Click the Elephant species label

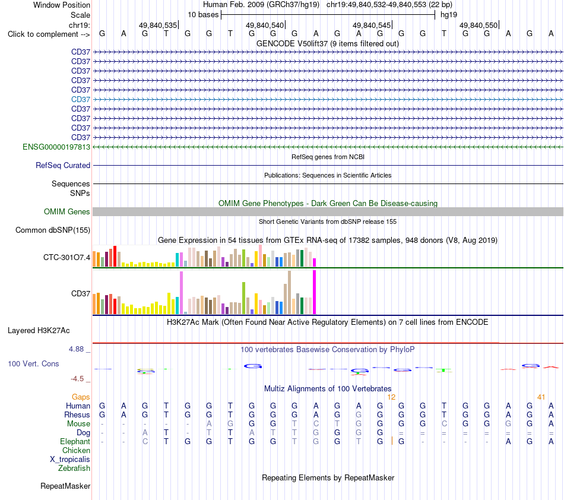(75, 441)
